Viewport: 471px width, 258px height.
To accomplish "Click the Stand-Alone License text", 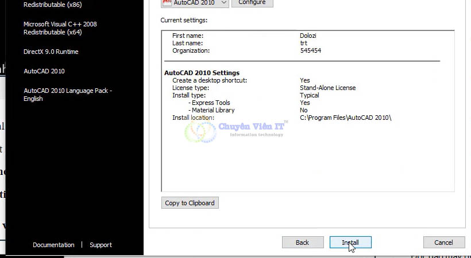I will [327, 88].
